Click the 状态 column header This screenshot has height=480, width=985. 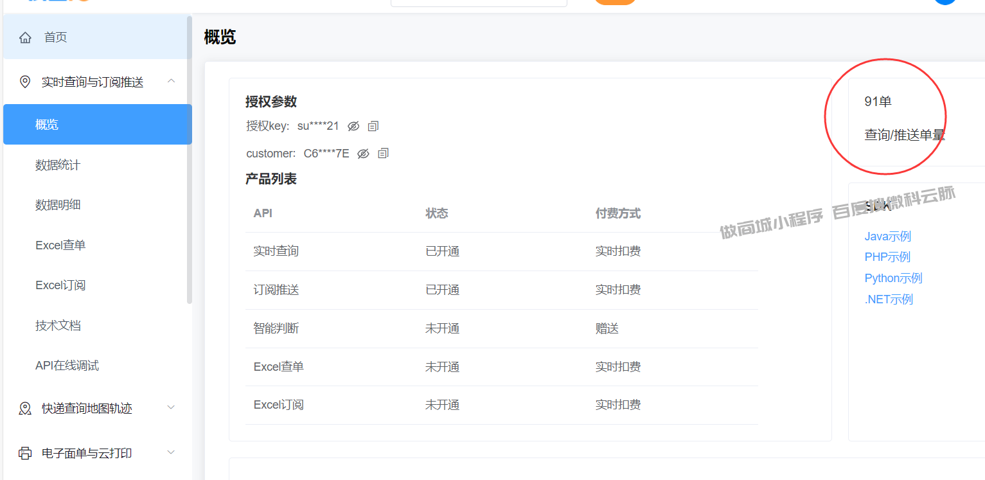(x=436, y=213)
